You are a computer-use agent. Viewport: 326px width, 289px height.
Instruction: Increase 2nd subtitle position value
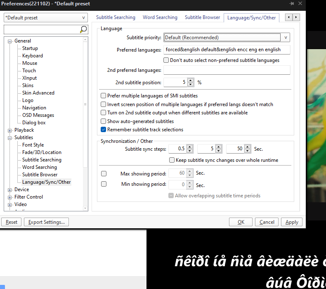190,81
